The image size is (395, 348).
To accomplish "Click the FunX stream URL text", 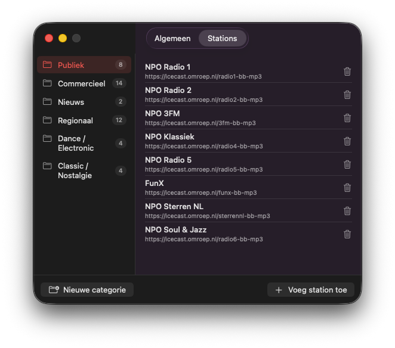I will (201, 193).
